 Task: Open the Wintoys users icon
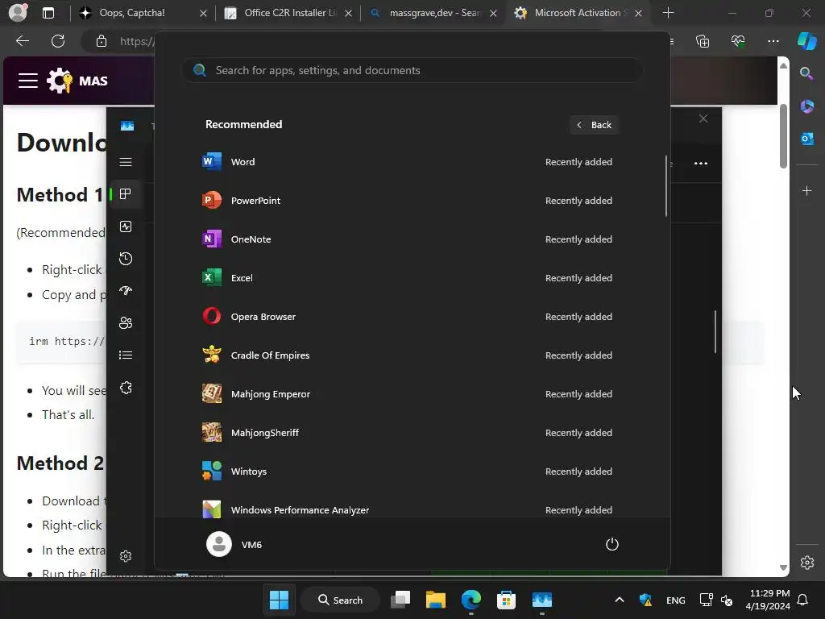tap(126, 322)
